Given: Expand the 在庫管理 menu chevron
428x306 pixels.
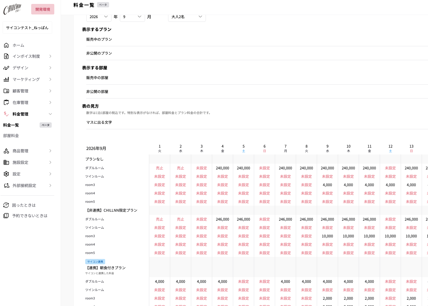Looking at the screenshot, I should [50, 102].
